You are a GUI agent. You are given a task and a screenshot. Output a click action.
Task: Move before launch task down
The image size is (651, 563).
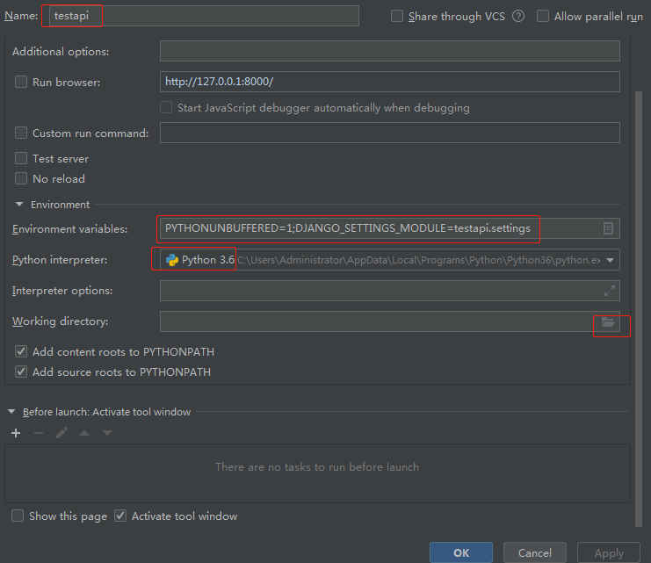click(106, 433)
